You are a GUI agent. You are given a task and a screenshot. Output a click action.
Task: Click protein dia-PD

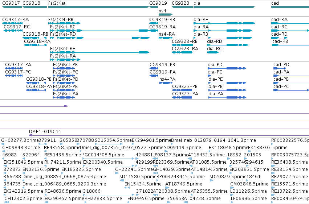click(215, 65)
